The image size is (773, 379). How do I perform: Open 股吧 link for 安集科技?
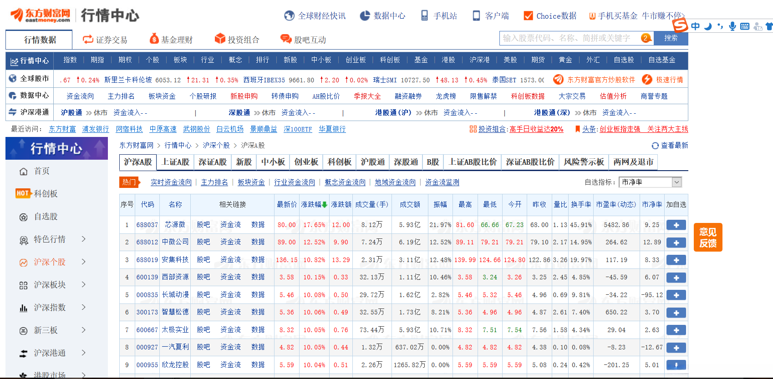click(203, 260)
